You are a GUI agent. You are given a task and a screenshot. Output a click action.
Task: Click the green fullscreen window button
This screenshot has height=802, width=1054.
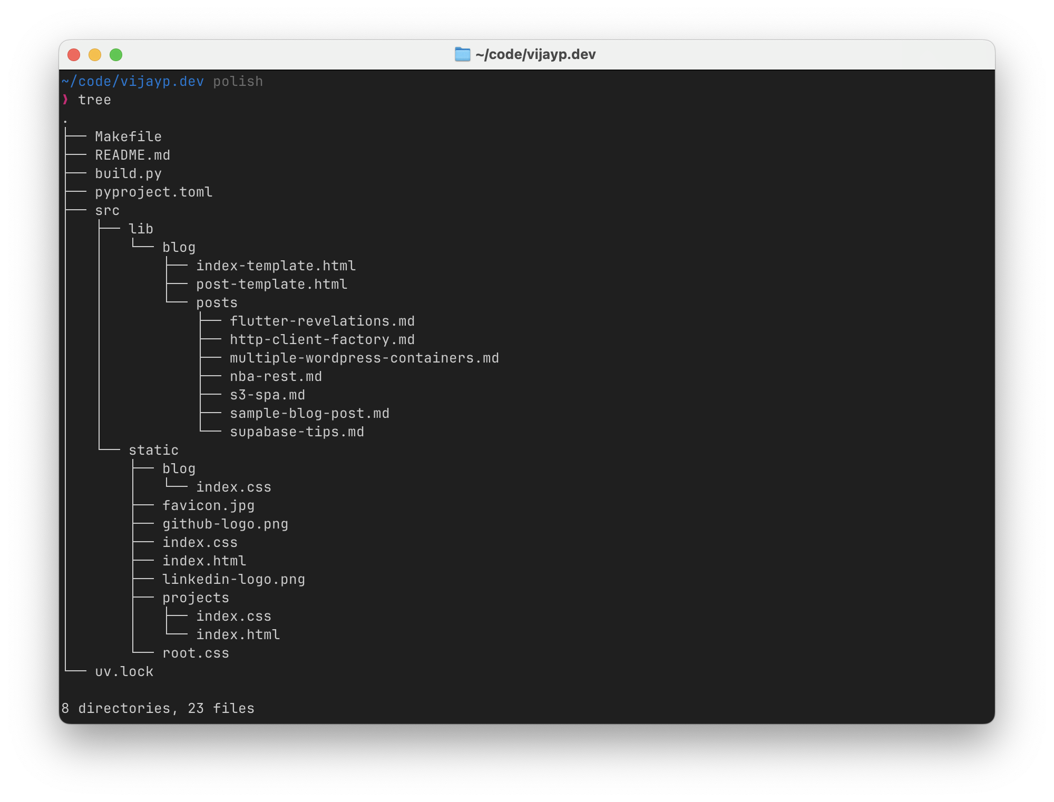[x=116, y=55]
